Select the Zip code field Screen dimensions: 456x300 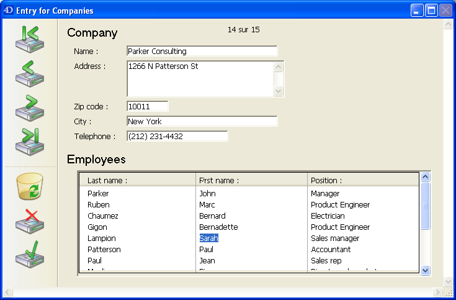(x=147, y=106)
